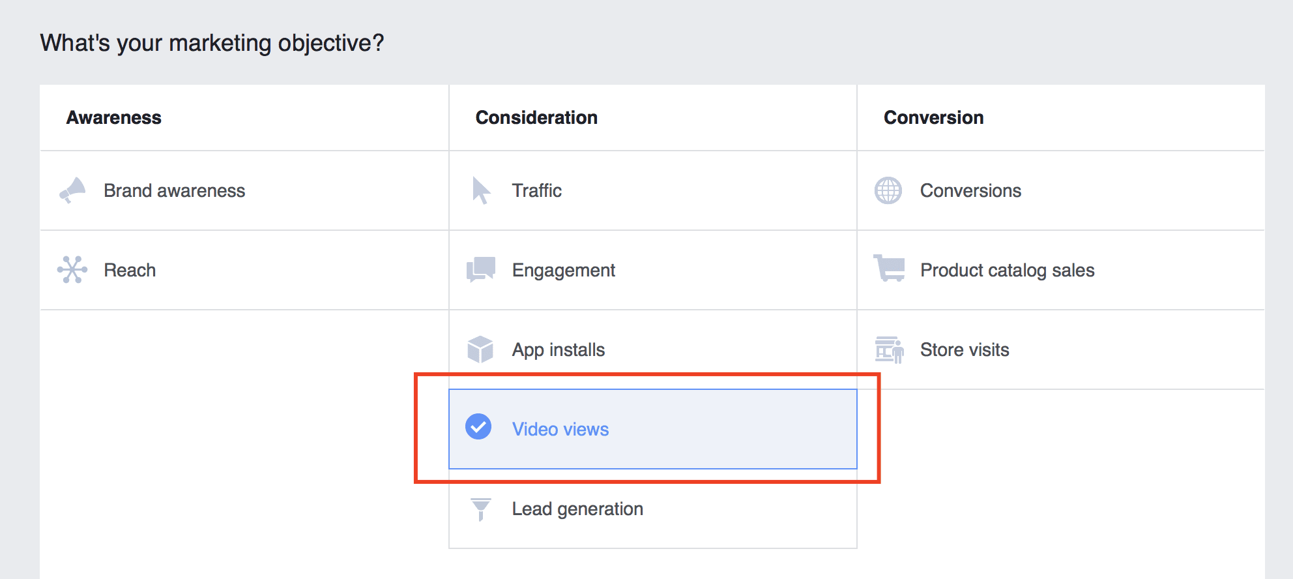The width and height of the screenshot is (1293, 579).
Task: Click the Brand awareness megaphone icon
Action: [72, 190]
